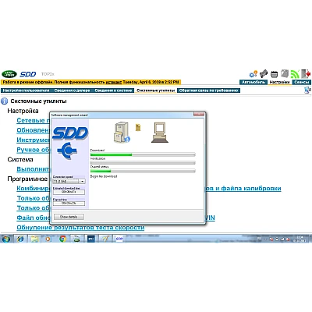Click the Estimated download time field
The height and width of the screenshot is (312, 312).
pyautogui.click(x=69, y=192)
